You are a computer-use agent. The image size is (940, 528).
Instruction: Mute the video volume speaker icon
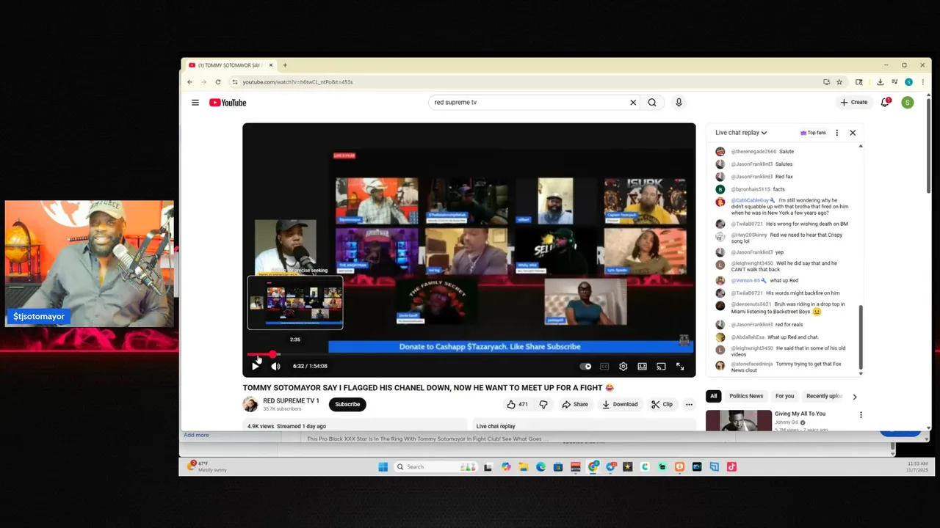tap(275, 366)
